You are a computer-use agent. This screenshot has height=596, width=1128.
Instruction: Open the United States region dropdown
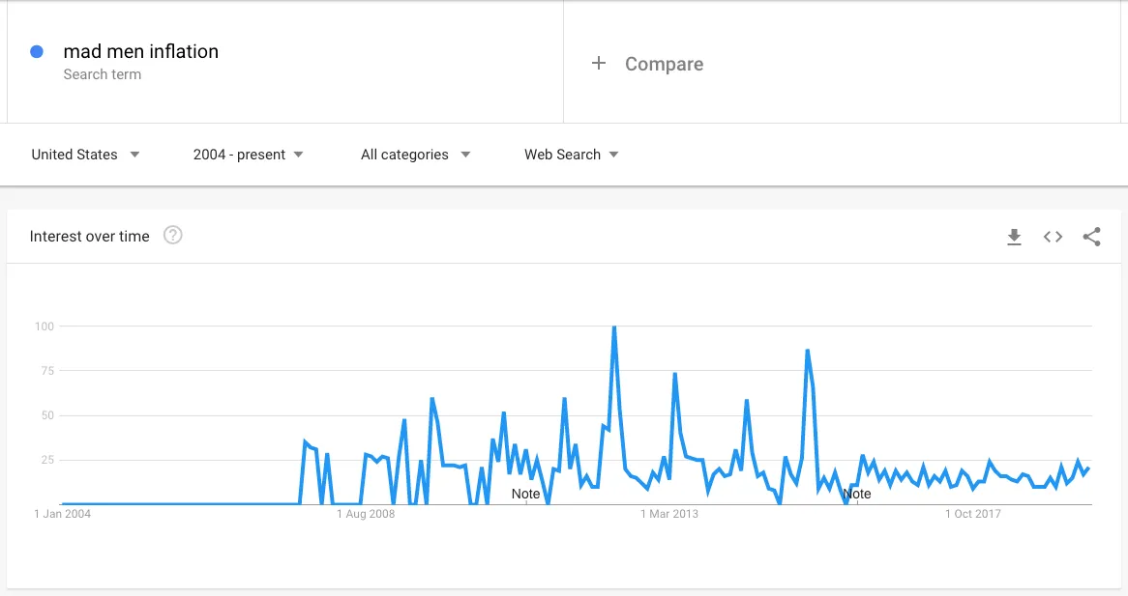[x=85, y=155]
